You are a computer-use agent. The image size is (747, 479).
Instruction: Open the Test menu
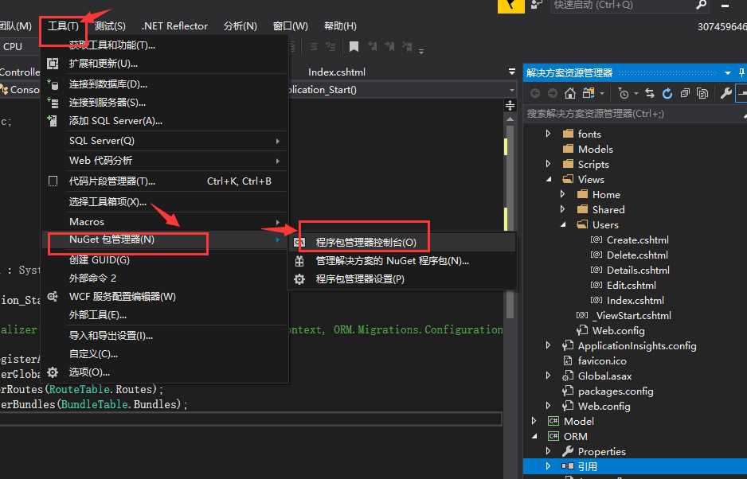(x=110, y=25)
